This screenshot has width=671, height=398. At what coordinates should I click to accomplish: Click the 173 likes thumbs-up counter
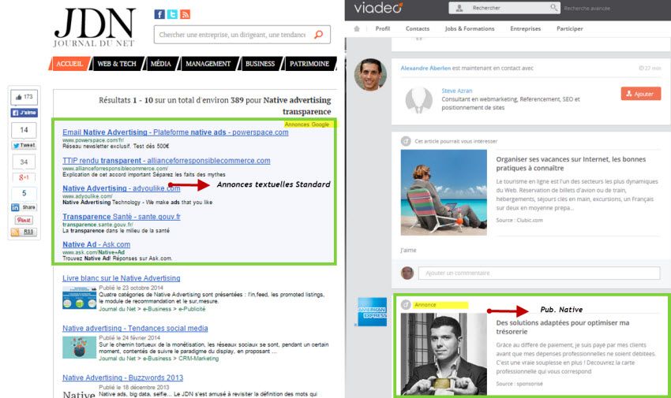pos(24,98)
